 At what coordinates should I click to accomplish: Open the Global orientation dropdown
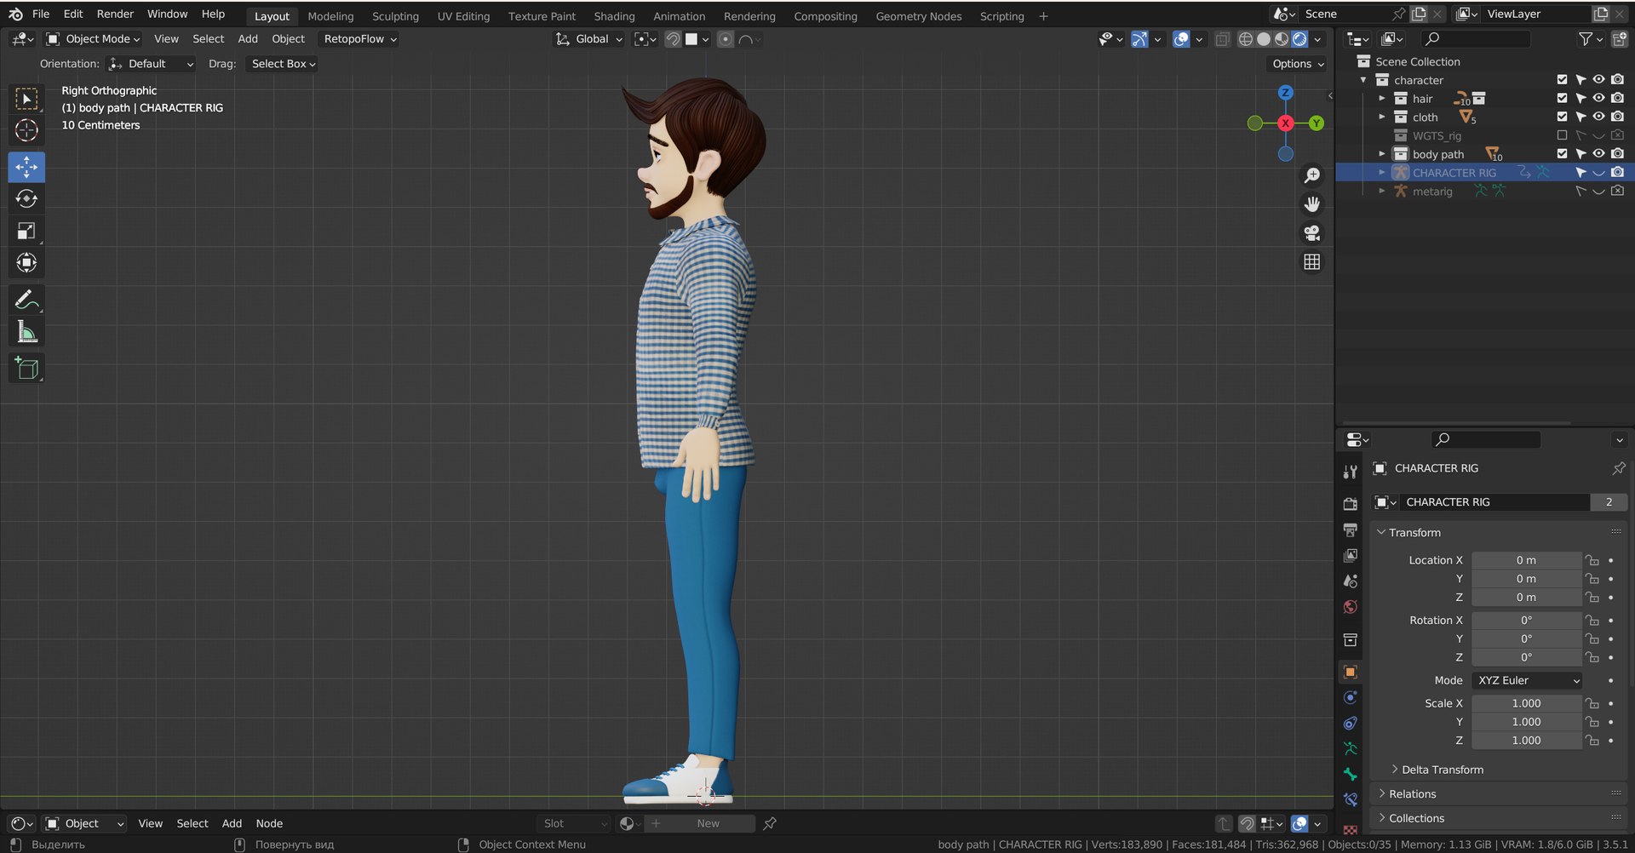[x=589, y=39]
